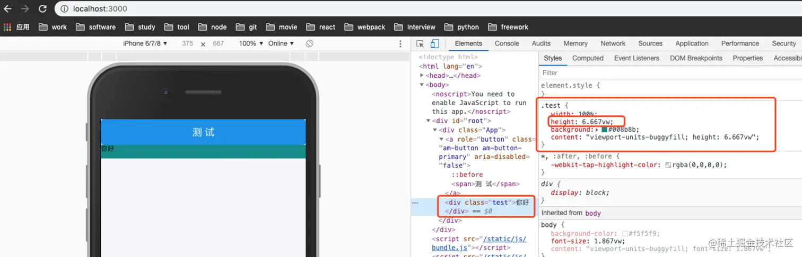
Task: Switch to the Memory tab
Action: tap(576, 43)
